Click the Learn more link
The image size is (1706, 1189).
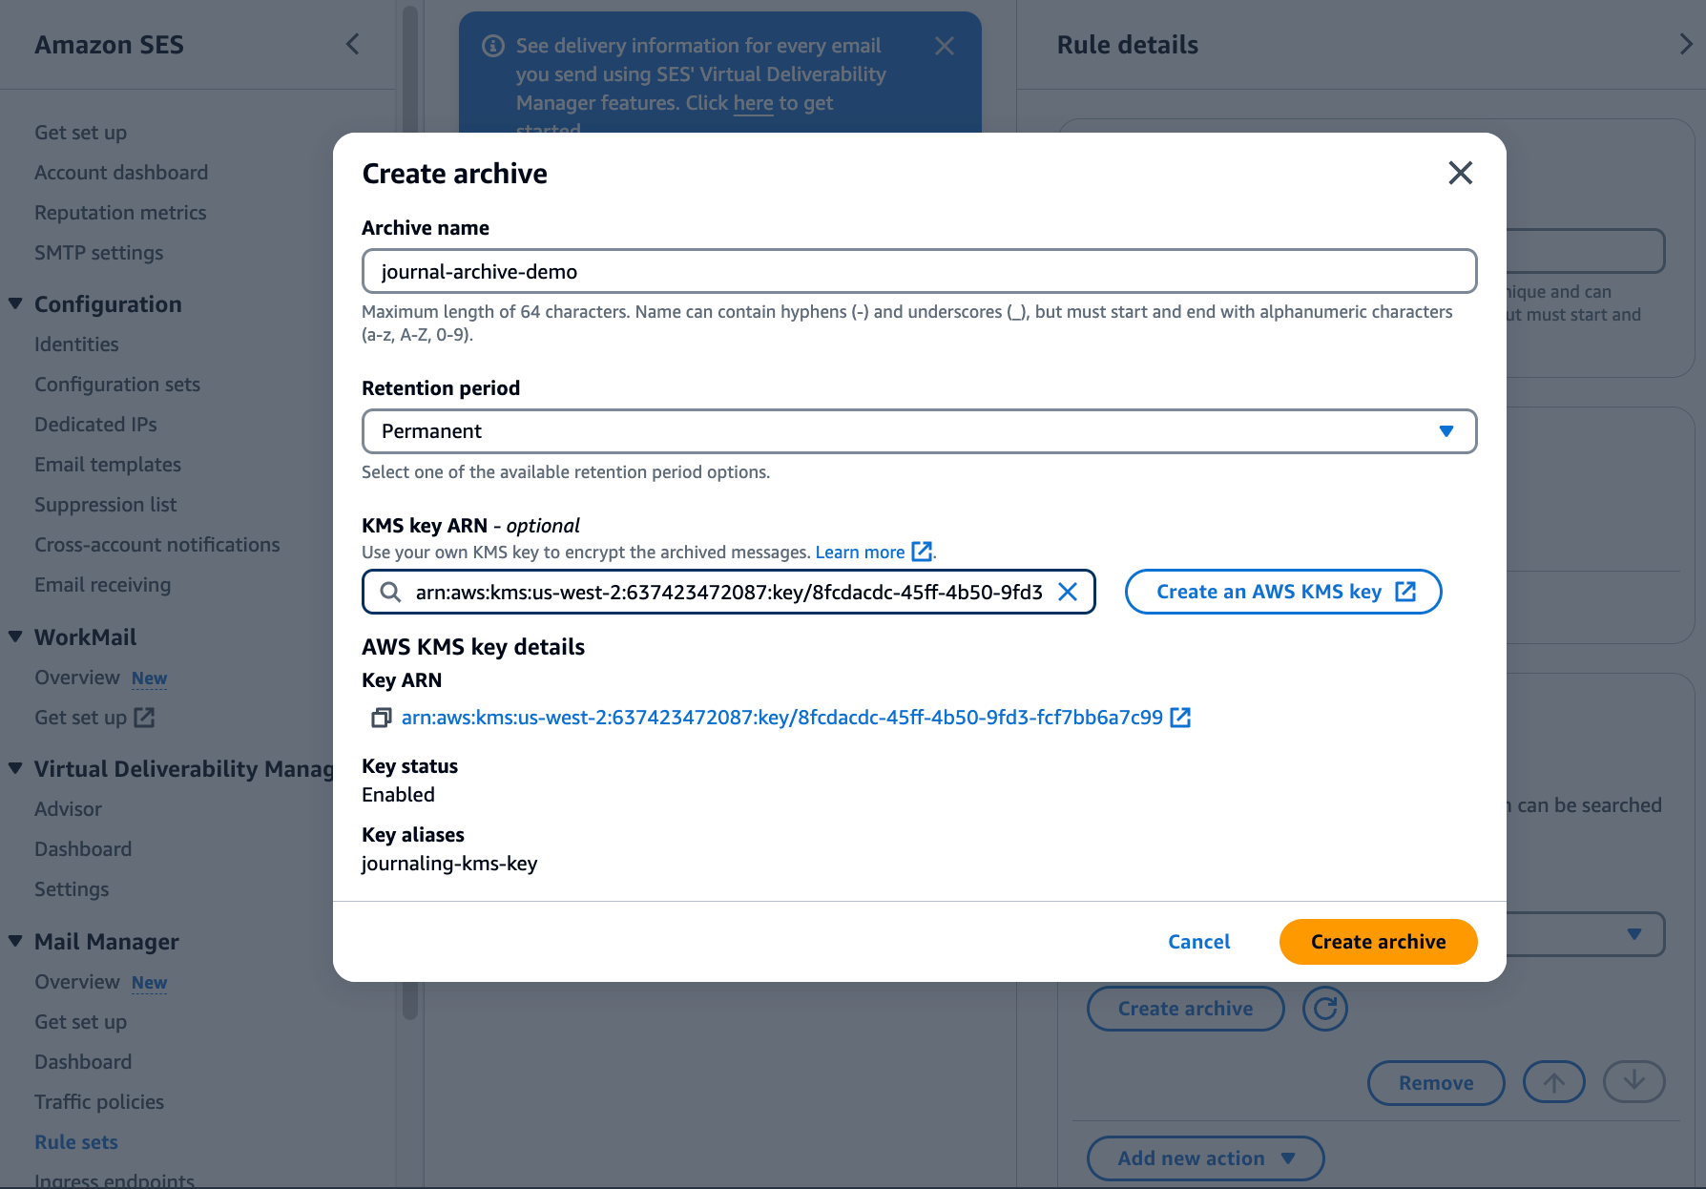click(x=860, y=552)
